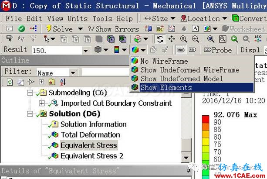Select Solution Information tree item
Screen dimensions: 267x179
click(93, 124)
